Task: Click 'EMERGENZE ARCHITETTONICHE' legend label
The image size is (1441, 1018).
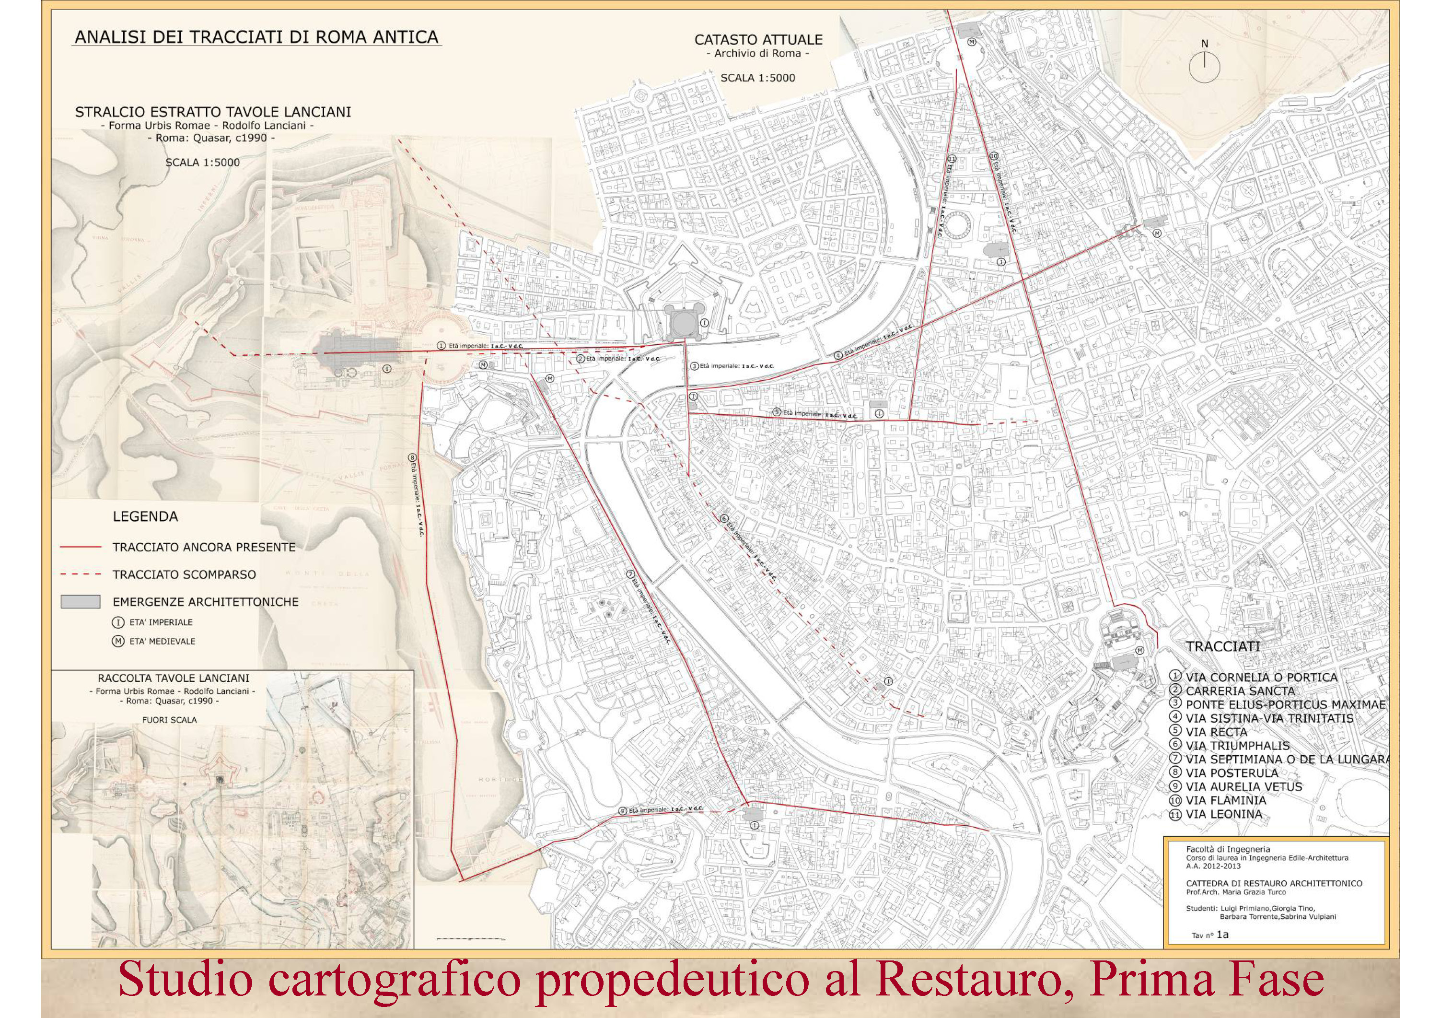Action: click(206, 601)
